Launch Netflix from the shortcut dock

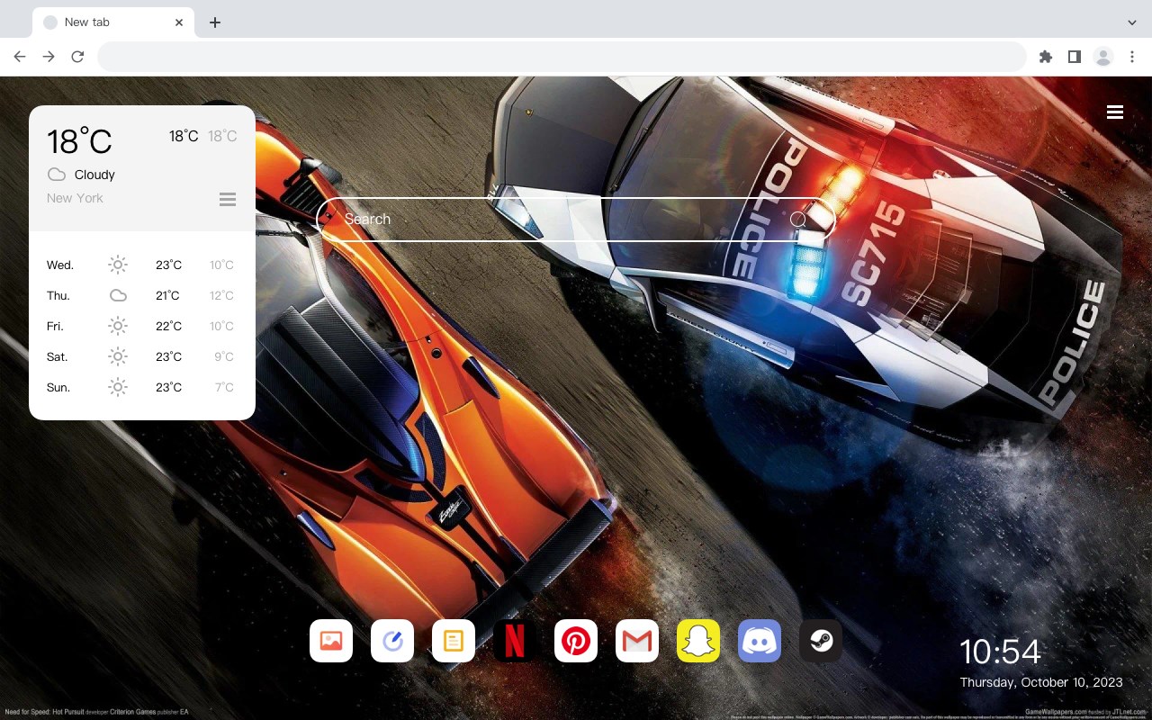515,641
